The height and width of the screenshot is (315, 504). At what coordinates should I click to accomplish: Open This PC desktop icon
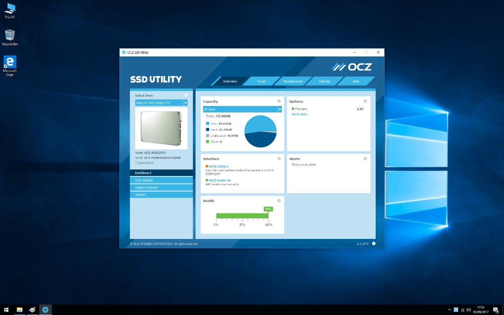pos(10,11)
